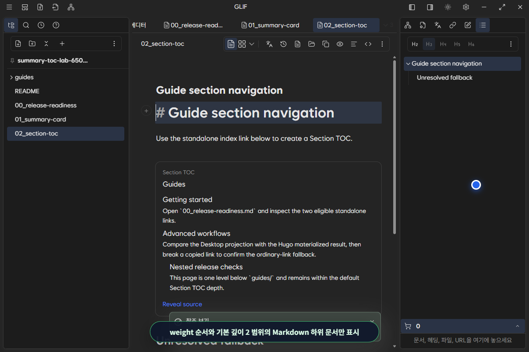Click the drop zone for documents and URLs
Viewport: 529px width, 352px height.
click(462, 340)
